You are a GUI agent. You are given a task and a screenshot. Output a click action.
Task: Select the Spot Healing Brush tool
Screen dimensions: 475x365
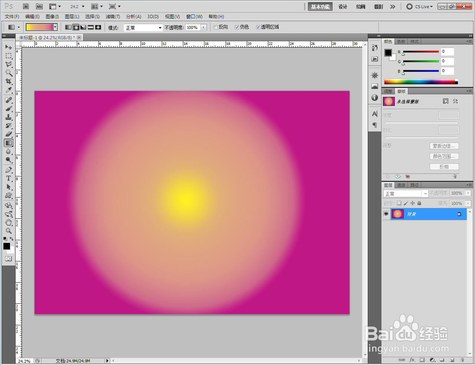pyautogui.click(x=9, y=100)
